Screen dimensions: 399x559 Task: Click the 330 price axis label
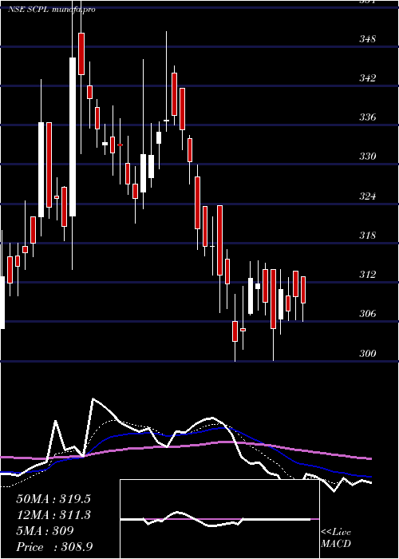(367, 157)
